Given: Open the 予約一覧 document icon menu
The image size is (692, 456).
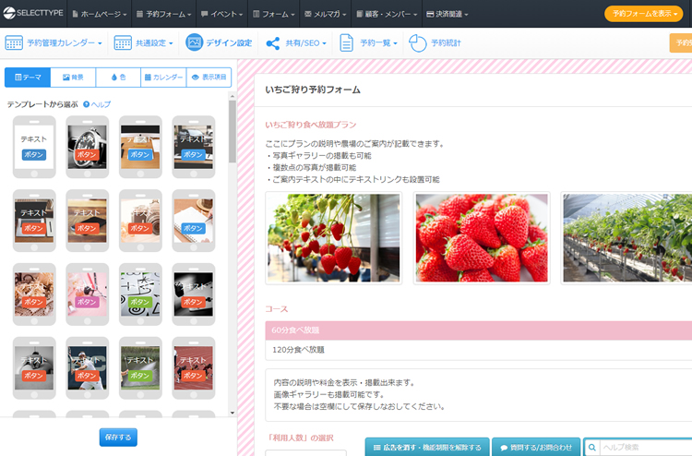Looking at the screenshot, I should coord(347,43).
